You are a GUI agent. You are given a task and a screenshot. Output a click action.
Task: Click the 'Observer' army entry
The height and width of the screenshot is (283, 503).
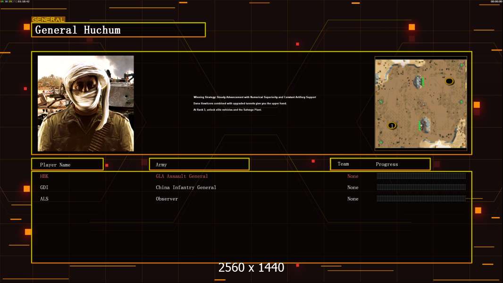(167, 199)
